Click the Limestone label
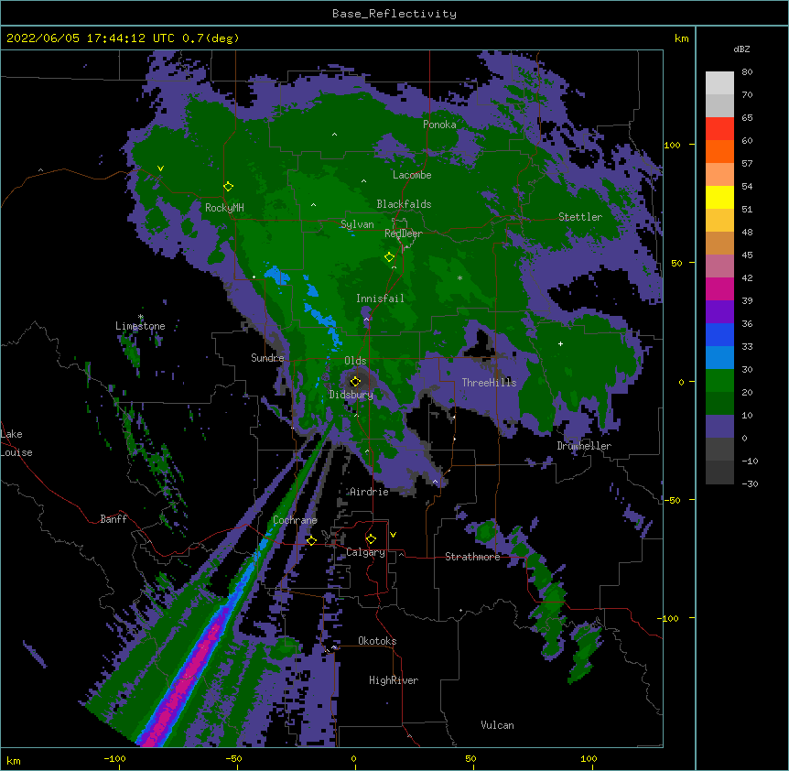 [x=140, y=326]
